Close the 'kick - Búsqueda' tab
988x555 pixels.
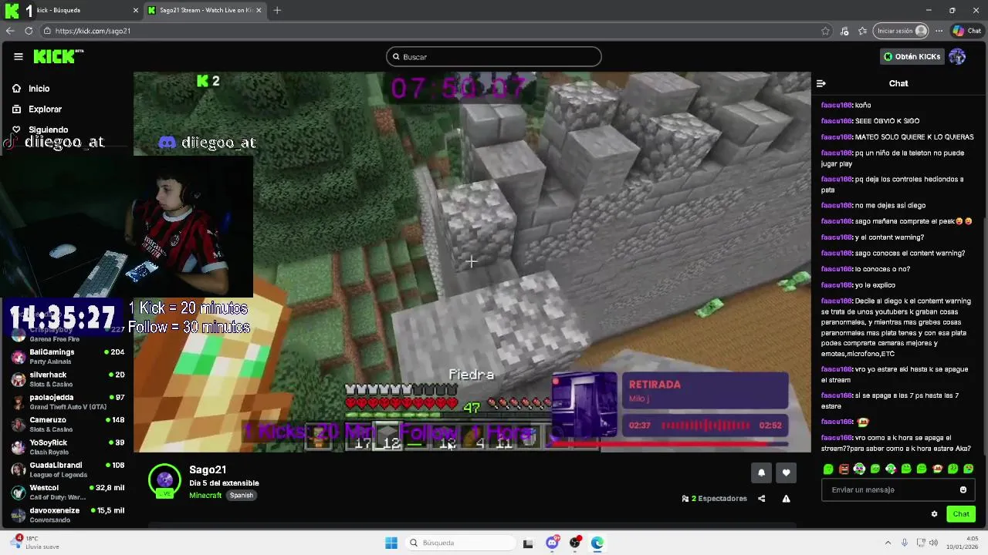[x=136, y=10]
